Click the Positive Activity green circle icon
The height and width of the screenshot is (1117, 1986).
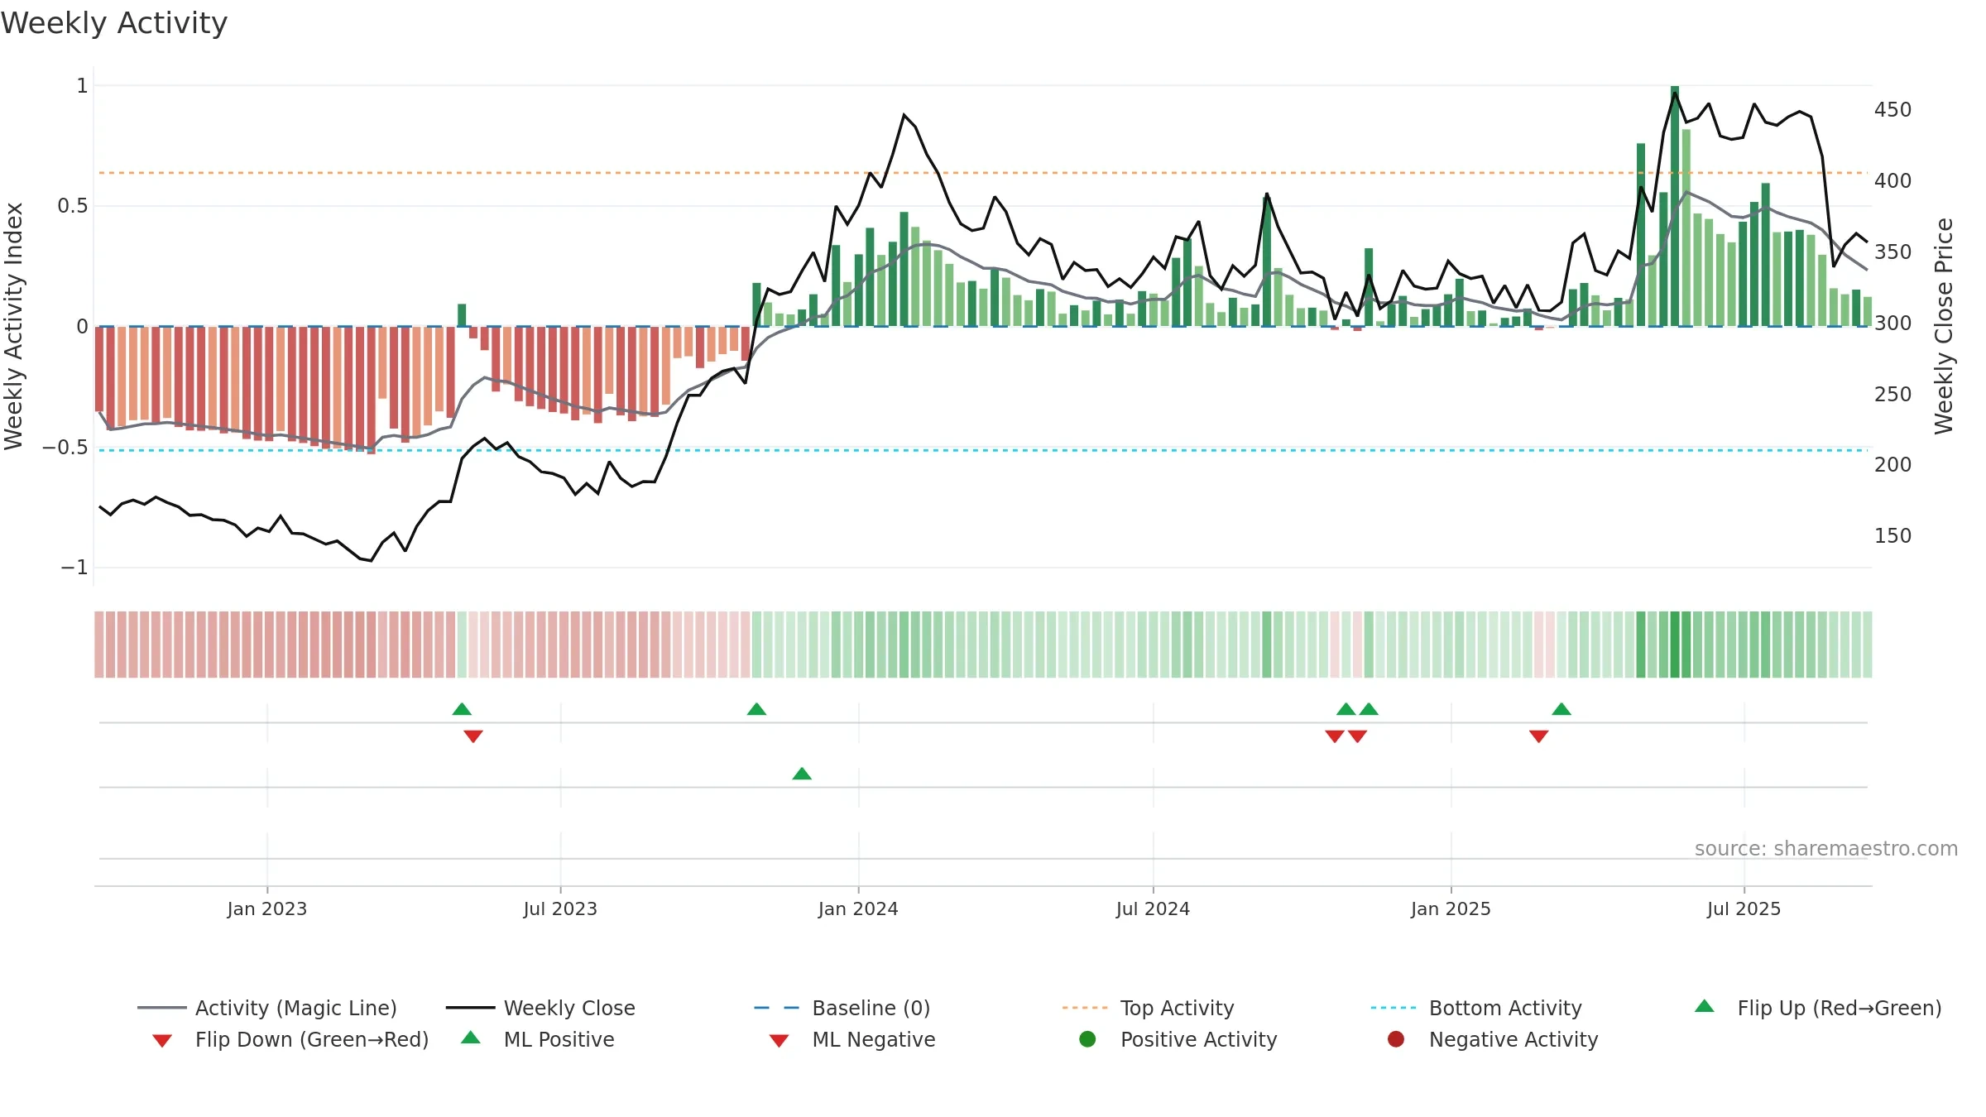click(1088, 1038)
